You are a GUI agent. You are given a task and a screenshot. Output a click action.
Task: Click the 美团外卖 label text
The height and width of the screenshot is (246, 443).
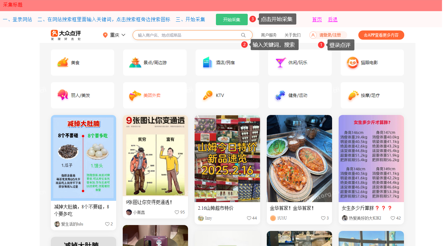pos(152,96)
